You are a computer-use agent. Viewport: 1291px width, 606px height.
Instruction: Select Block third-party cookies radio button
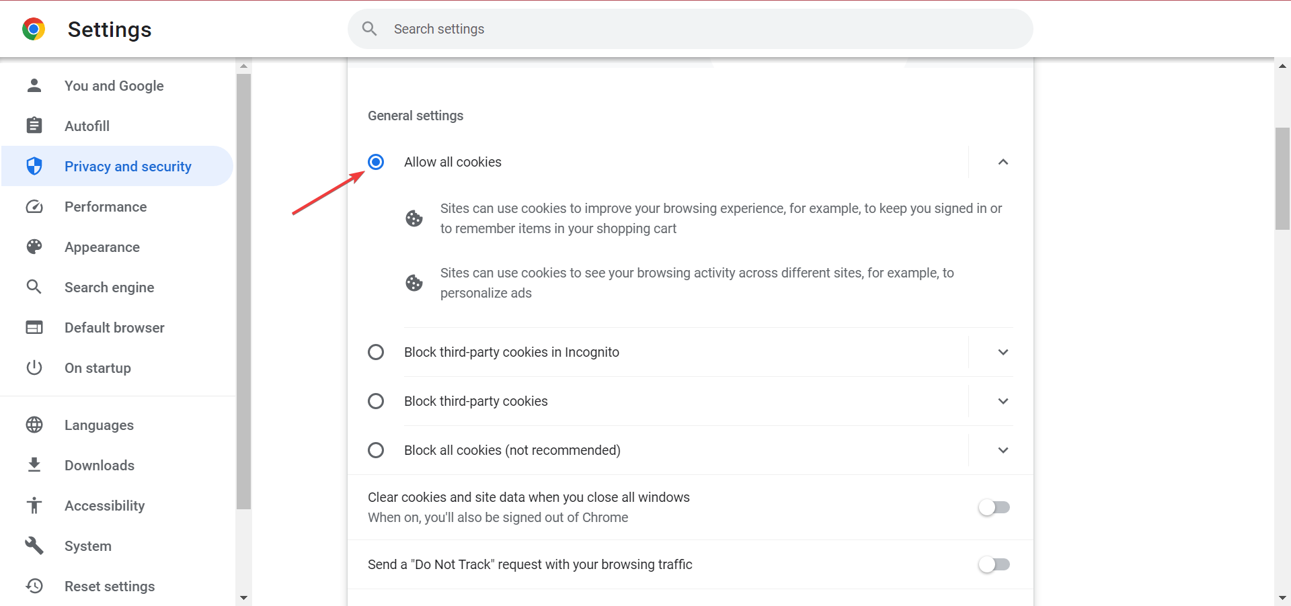(376, 401)
